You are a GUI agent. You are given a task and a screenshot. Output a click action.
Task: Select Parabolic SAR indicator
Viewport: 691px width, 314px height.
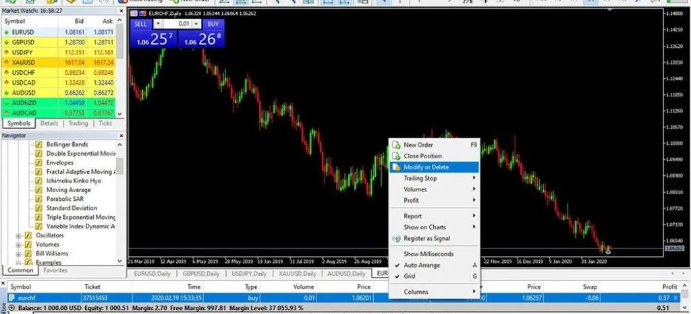coord(65,199)
